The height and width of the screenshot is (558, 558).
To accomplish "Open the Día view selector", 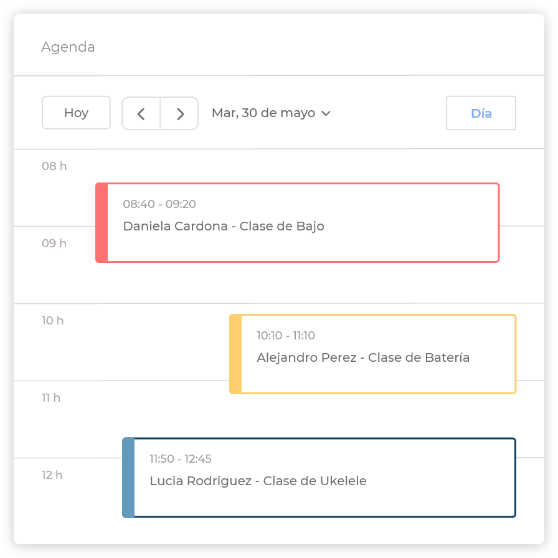I will point(481,113).
